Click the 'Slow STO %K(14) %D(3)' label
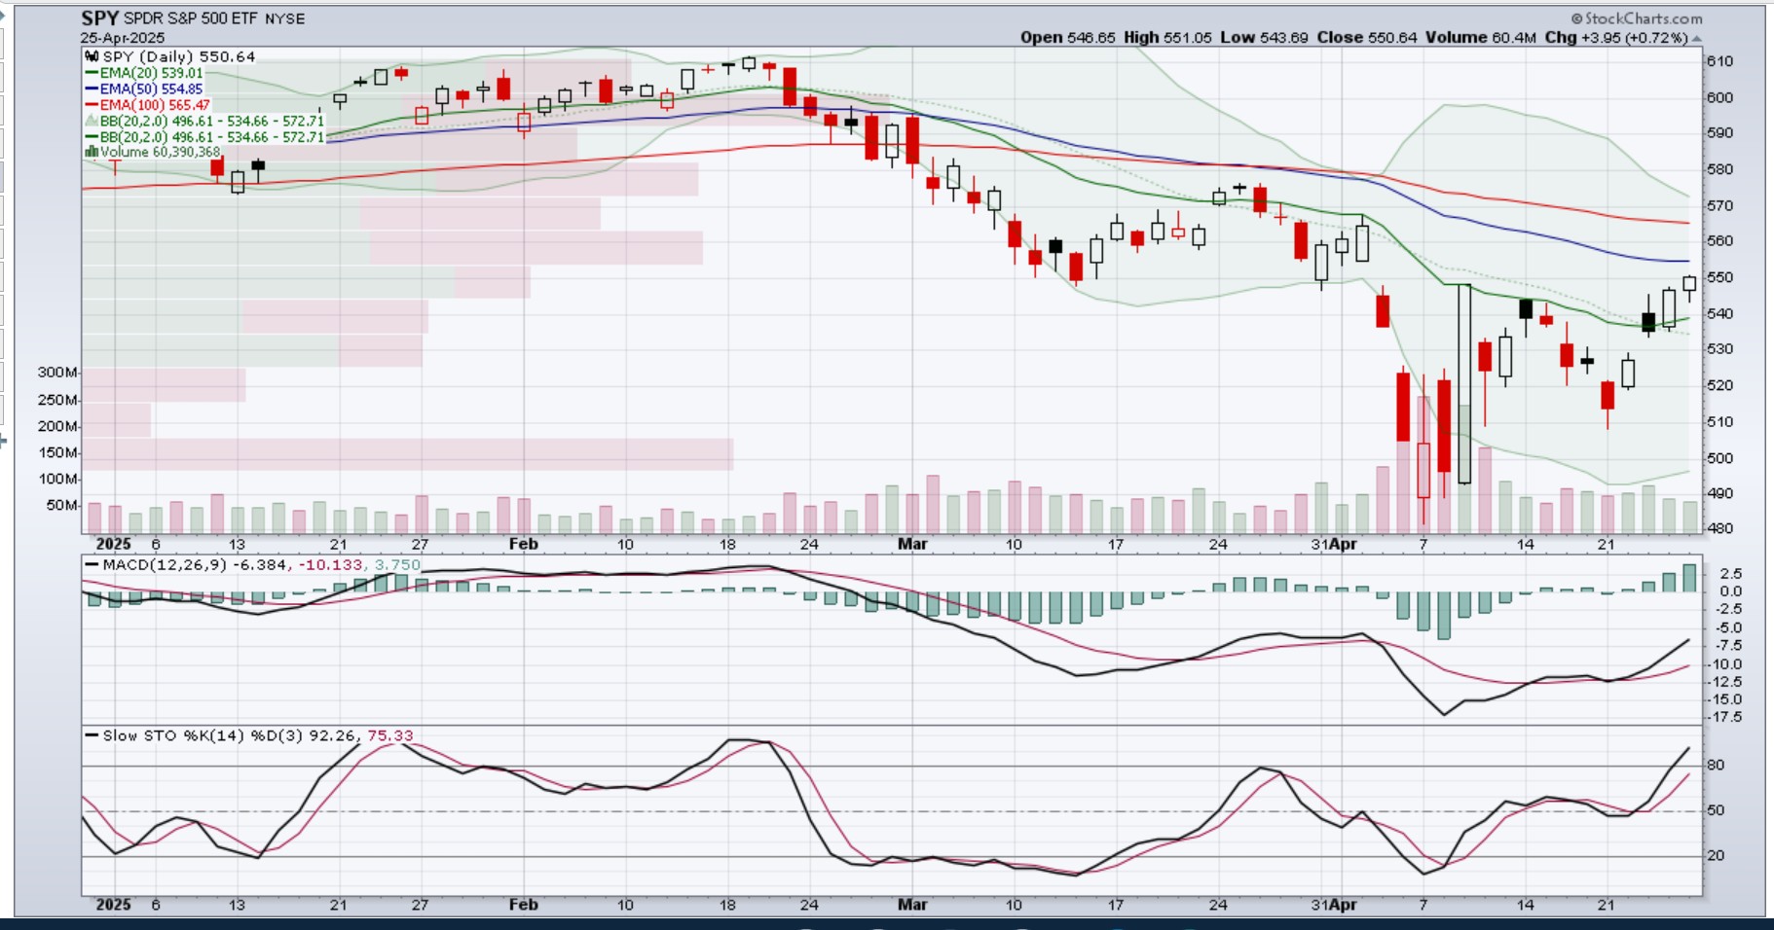The width and height of the screenshot is (1774, 930). (x=203, y=735)
